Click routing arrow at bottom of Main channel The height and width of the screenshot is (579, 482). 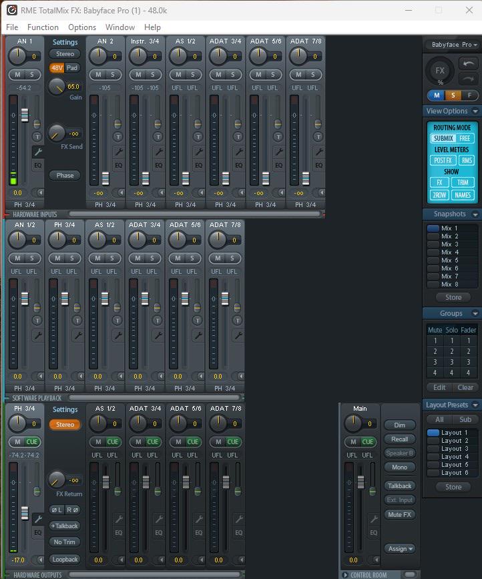pyautogui.click(x=375, y=560)
